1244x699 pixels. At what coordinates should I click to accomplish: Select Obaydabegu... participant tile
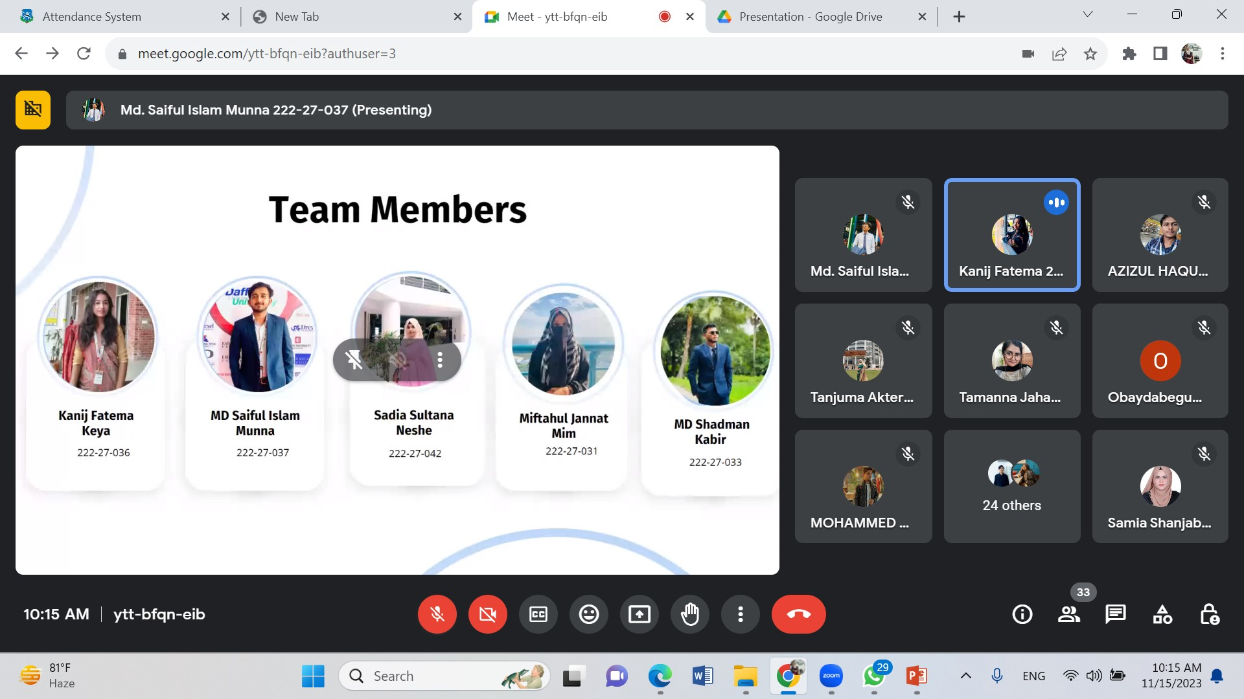click(x=1160, y=361)
